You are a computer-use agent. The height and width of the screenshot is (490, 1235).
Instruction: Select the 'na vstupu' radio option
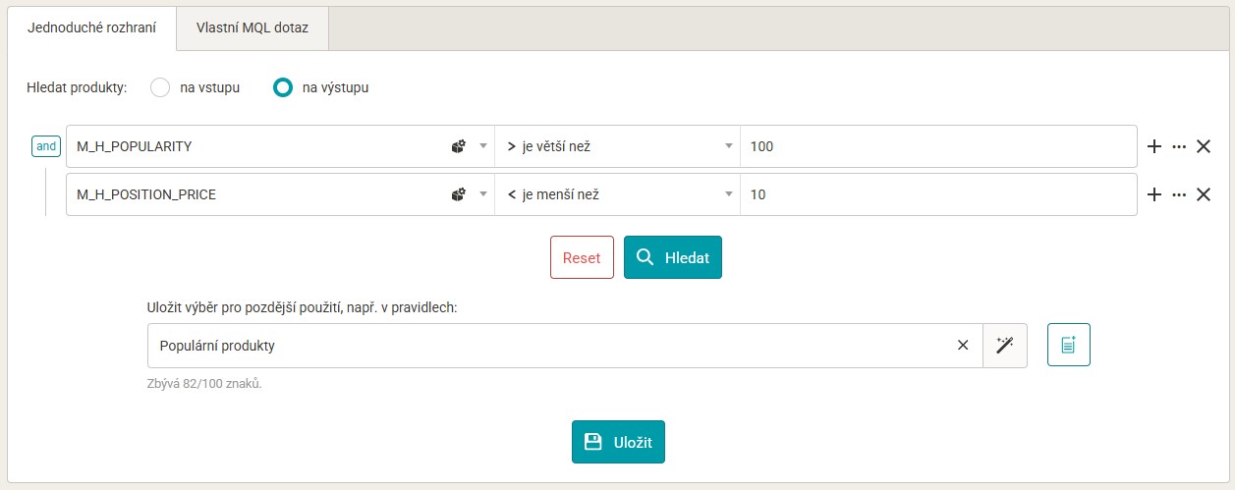(160, 87)
